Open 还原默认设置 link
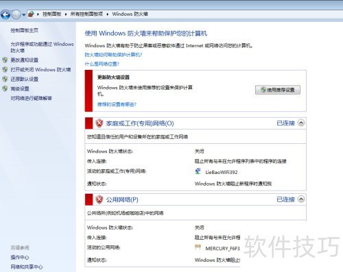343x272 pixels. 25,79
